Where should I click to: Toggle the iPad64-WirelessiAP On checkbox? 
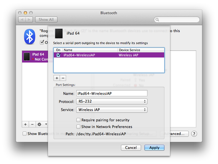pos(59,55)
